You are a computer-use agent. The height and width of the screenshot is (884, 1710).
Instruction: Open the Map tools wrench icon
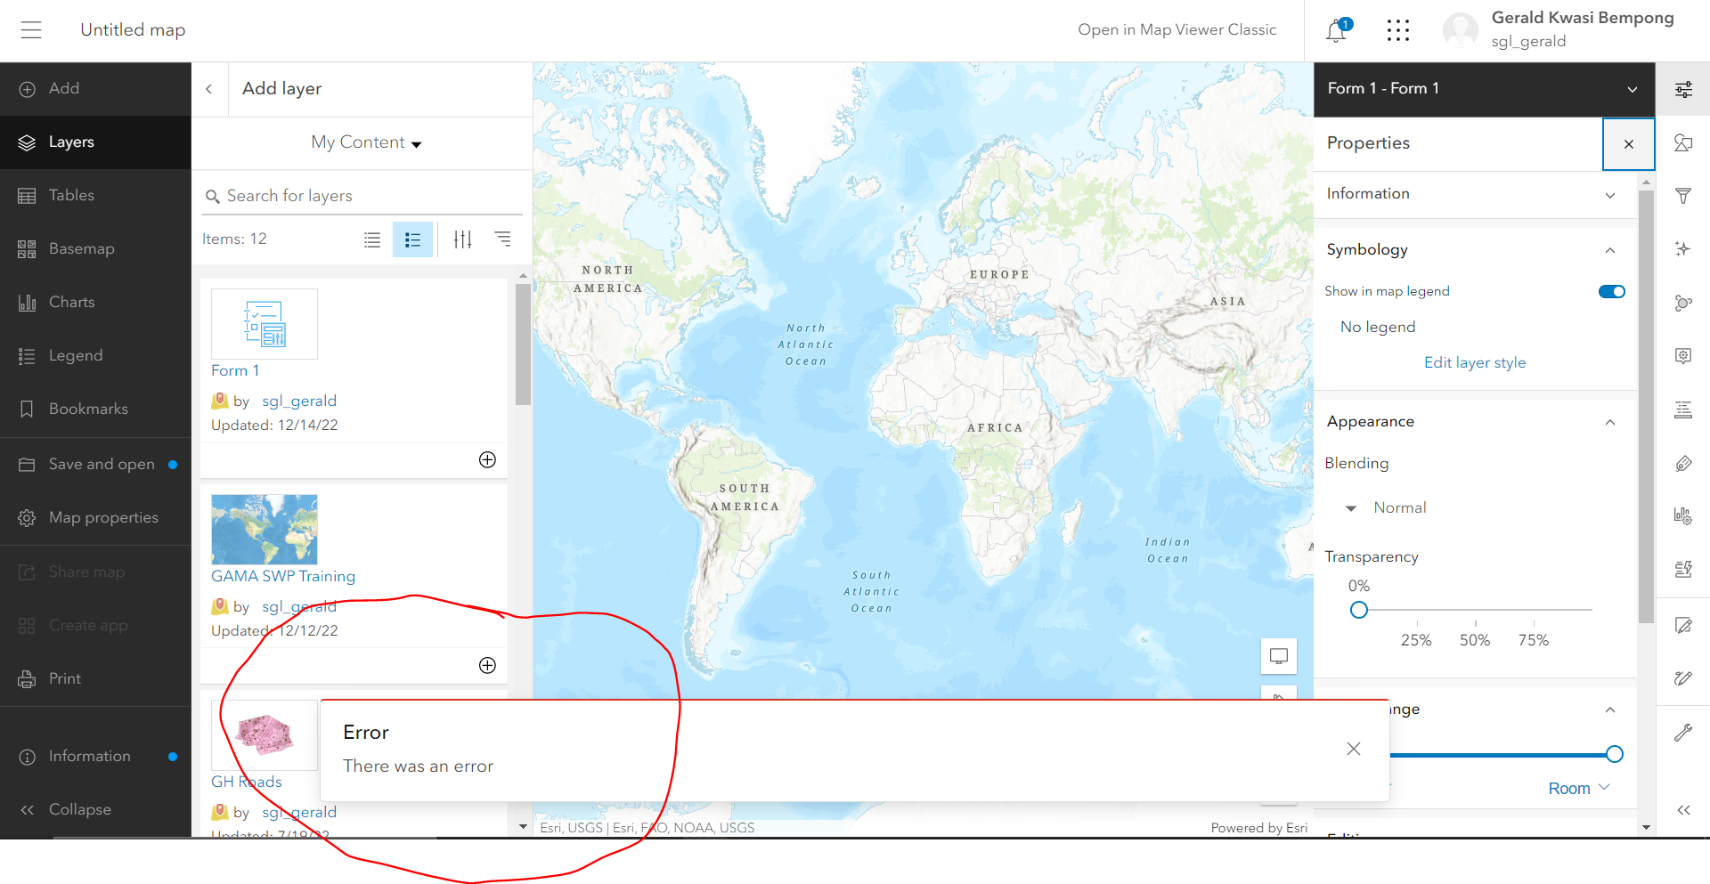coord(1683,733)
